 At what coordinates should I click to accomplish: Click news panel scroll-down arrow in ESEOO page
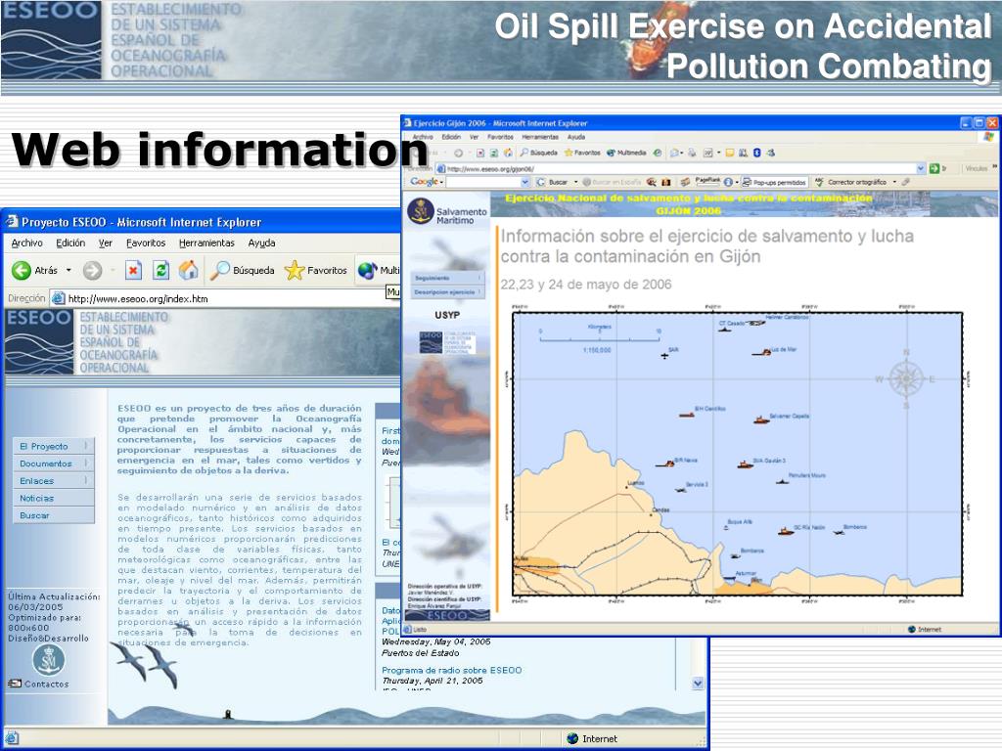pos(698,684)
